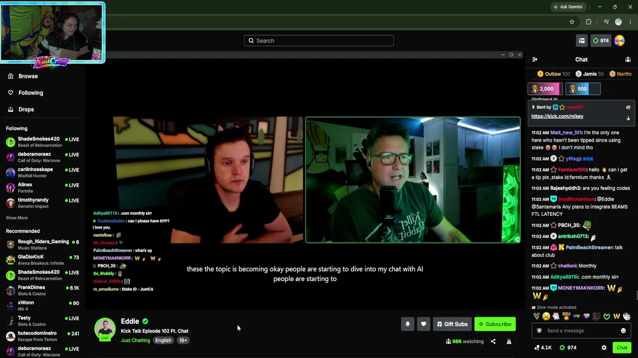
Task: Open butecodomineiro's recommended channel
Action: coord(42,336)
